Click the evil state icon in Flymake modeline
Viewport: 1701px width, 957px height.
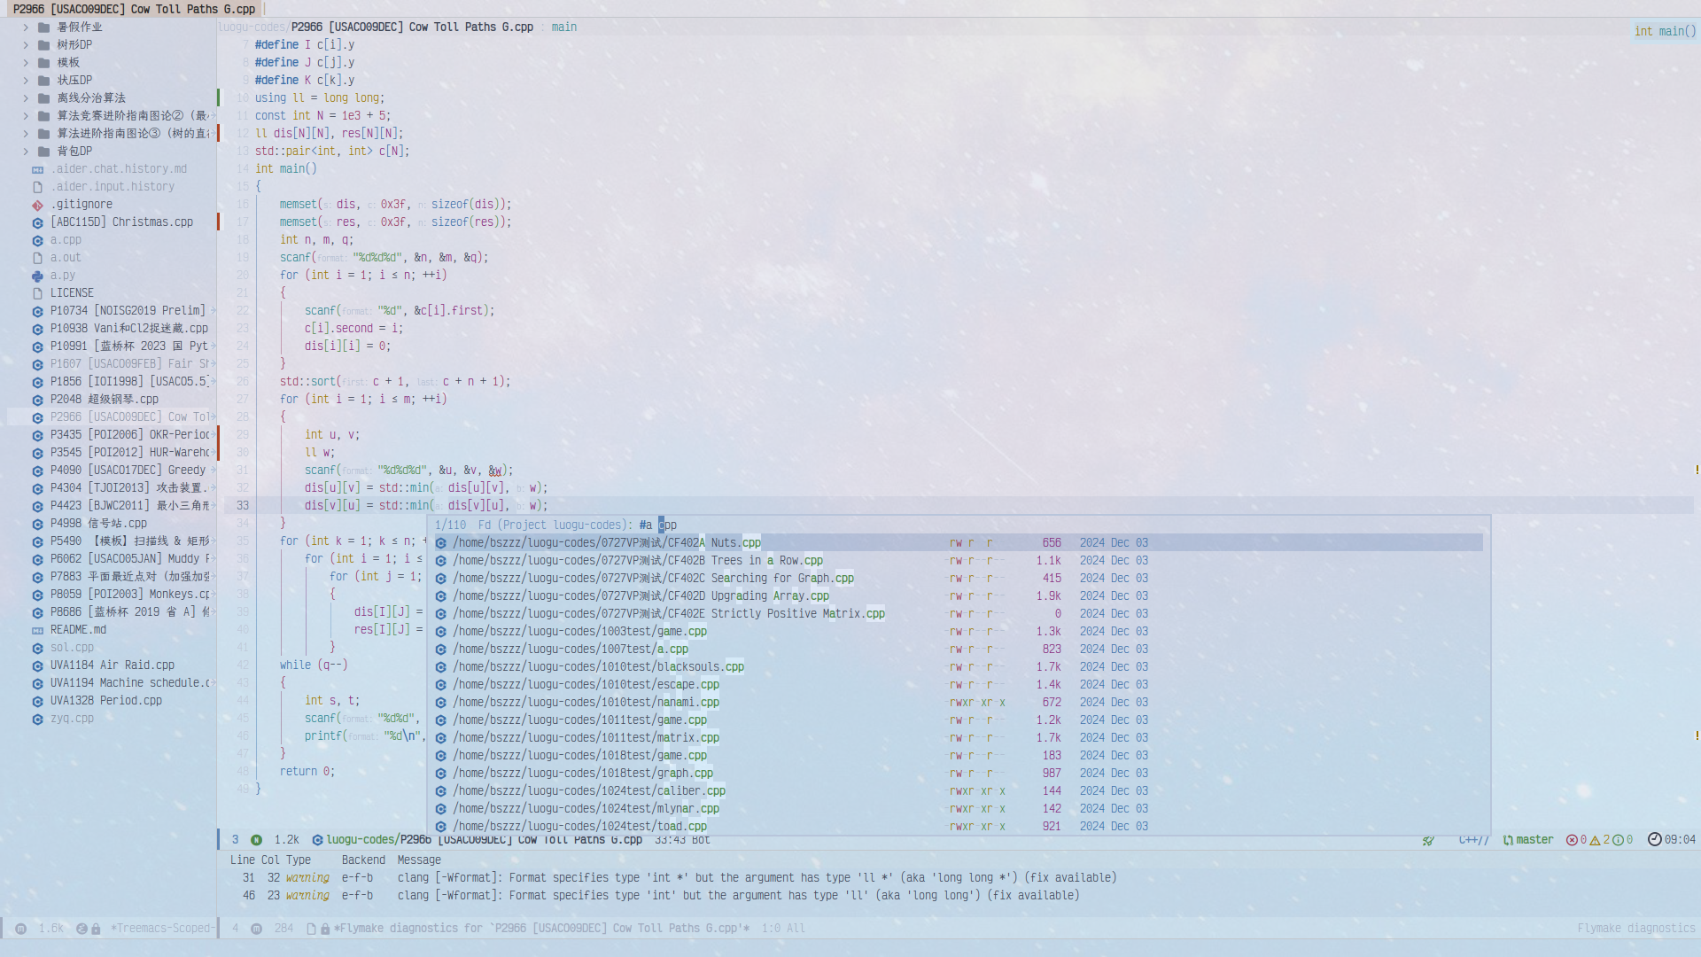(x=256, y=929)
